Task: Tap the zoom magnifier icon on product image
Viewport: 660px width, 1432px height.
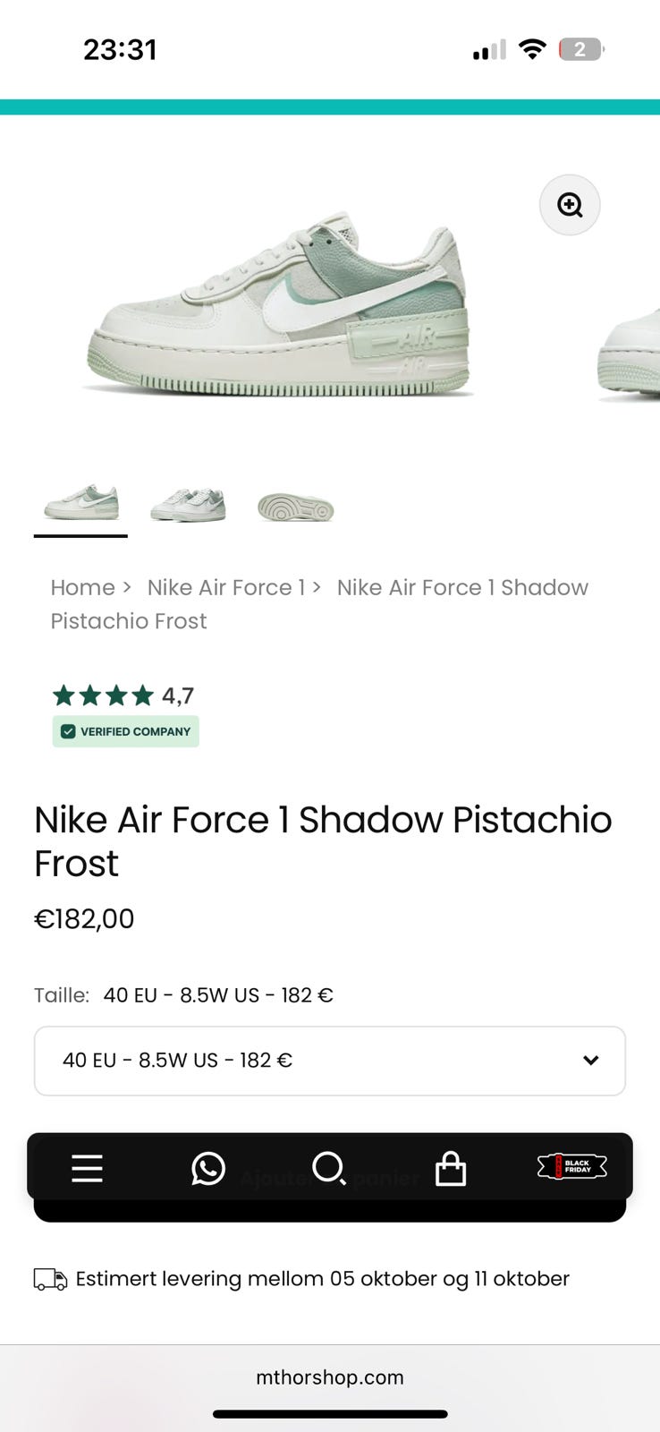Action: (x=570, y=205)
